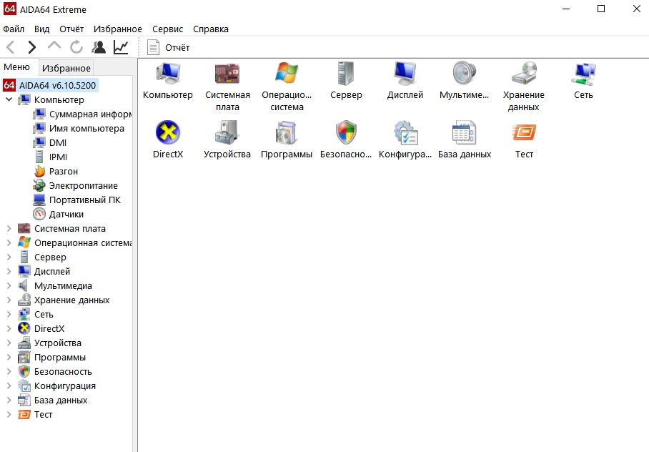Collapse the Компьютер tree node
The image size is (649, 452).
tap(9, 100)
